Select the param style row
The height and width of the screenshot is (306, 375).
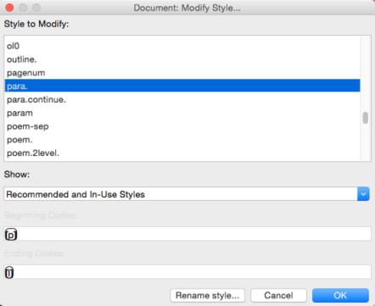[182, 113]
